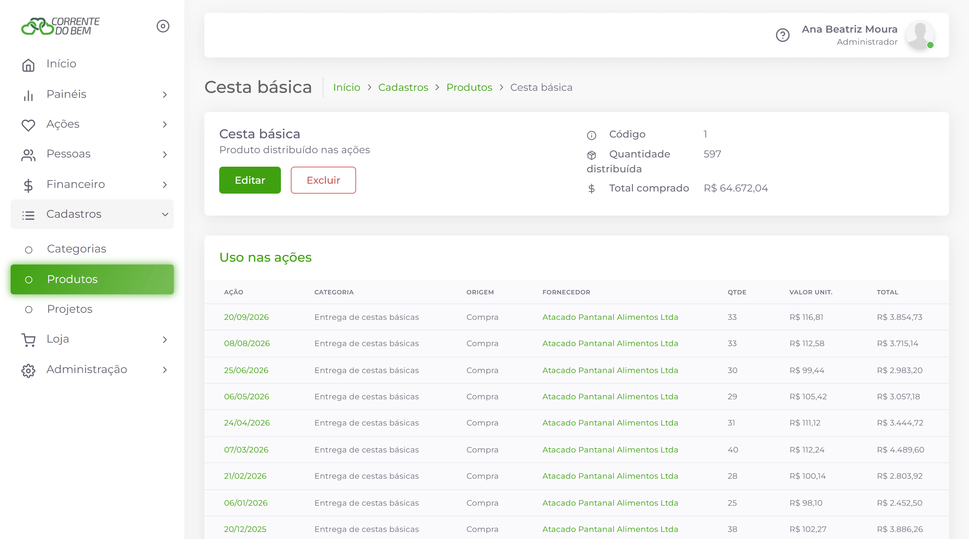Click the Painéis bar chart icon
The image size is (969, 539).
click(28, 95)
